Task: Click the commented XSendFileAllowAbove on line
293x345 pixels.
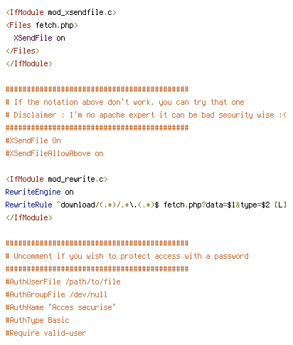Action: (55, 153)
